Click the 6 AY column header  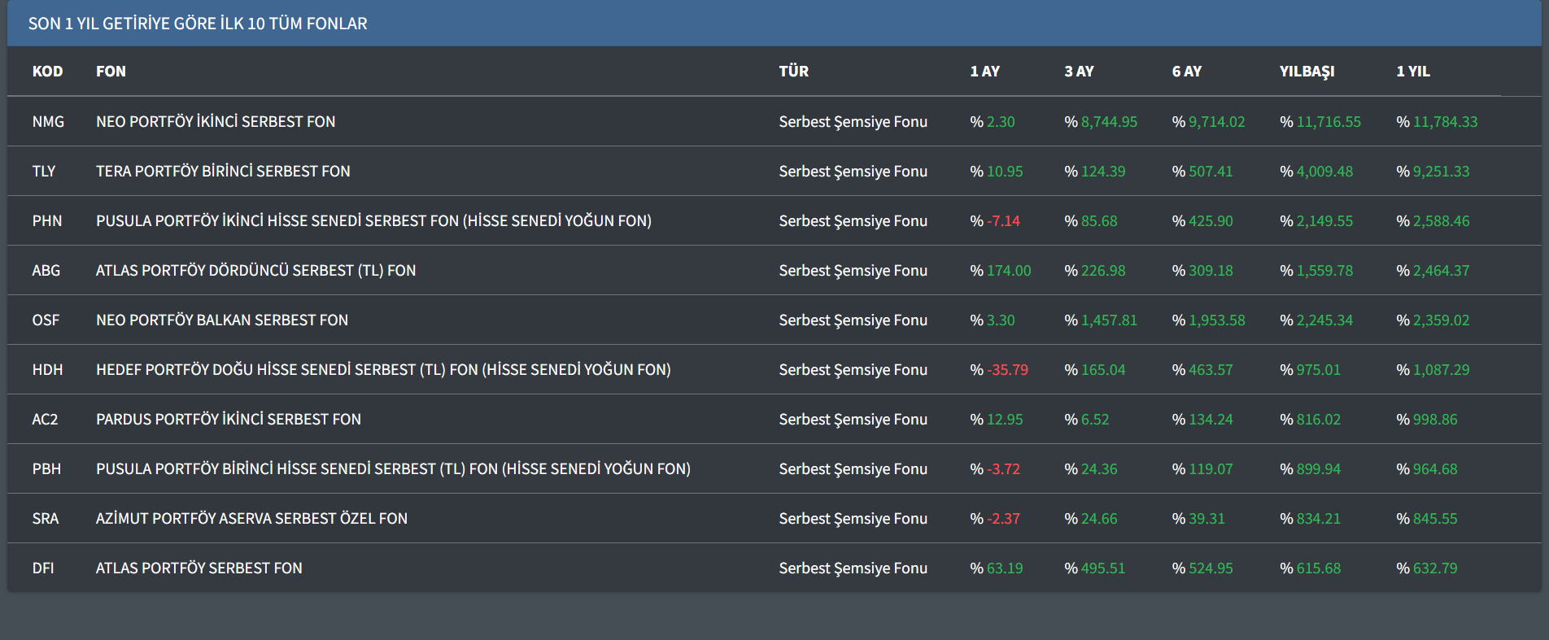pyautogui.click(x=1186, y=72)
